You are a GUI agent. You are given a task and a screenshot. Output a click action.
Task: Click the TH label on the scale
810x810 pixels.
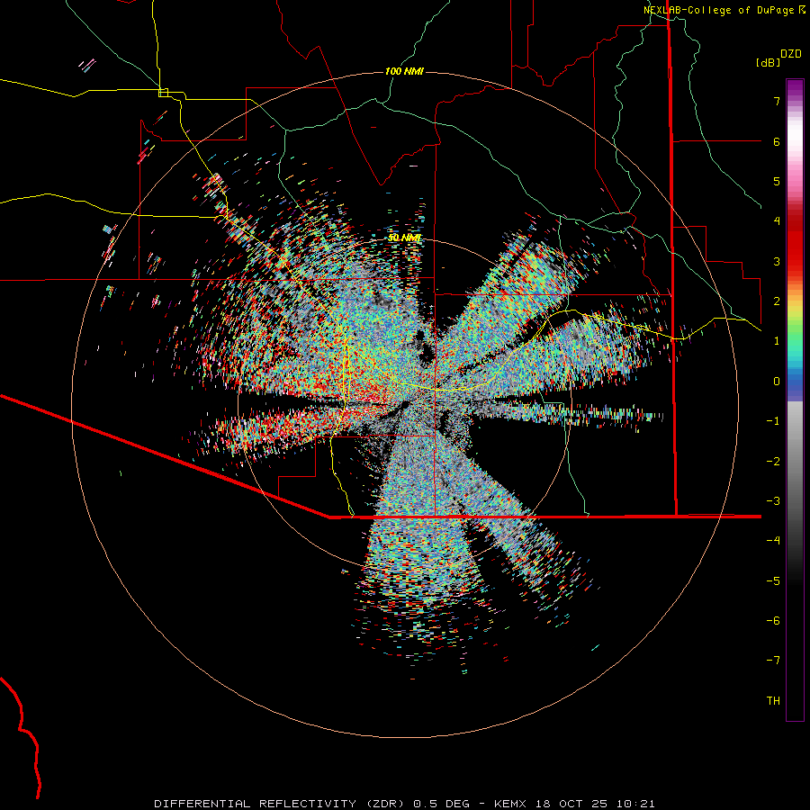coord(773,701)
